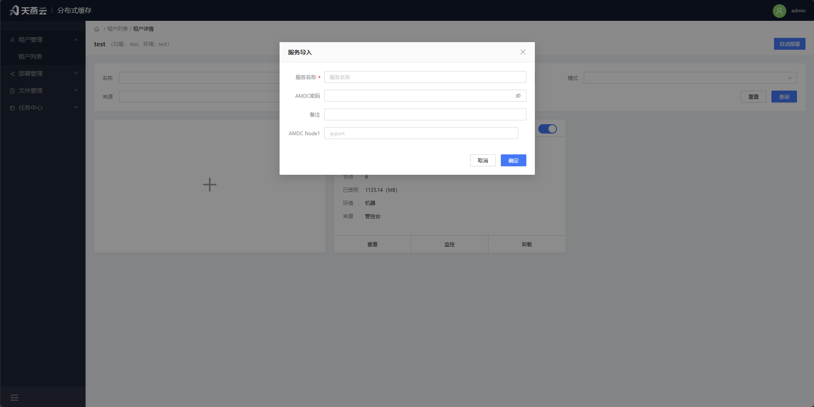
Task: Go to 租户列表 breadcrumb link
Action: (x=117, y=29)
